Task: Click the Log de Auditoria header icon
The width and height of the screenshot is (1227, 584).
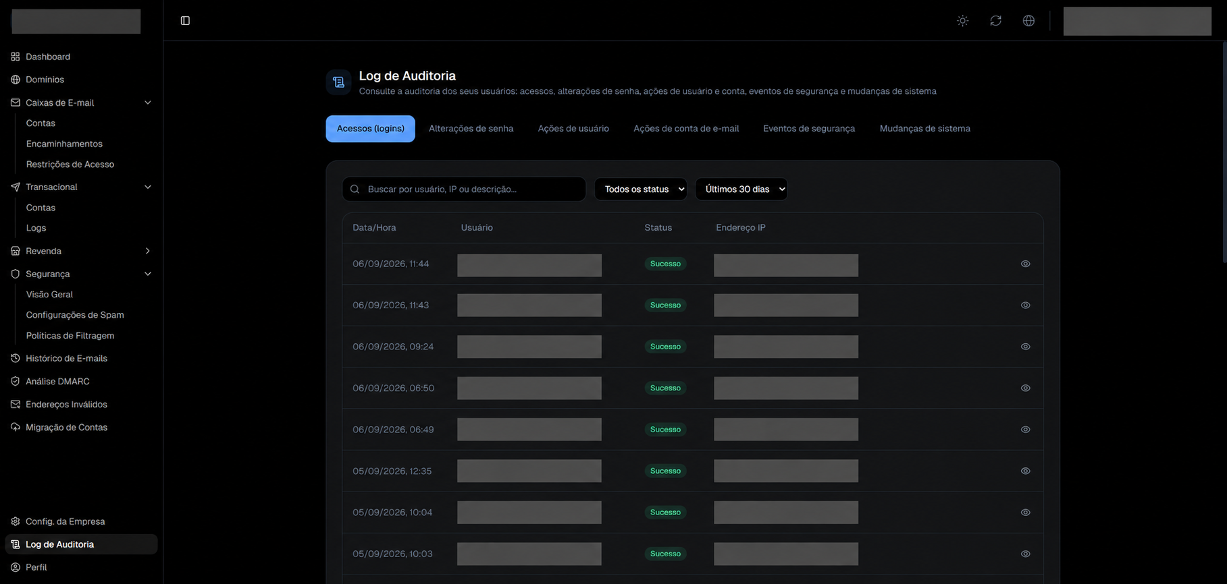Action: (x=339, y=82)
